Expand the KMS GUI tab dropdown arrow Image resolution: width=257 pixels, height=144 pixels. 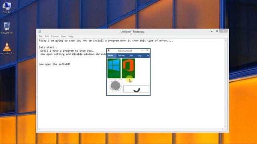click(148, 56)
